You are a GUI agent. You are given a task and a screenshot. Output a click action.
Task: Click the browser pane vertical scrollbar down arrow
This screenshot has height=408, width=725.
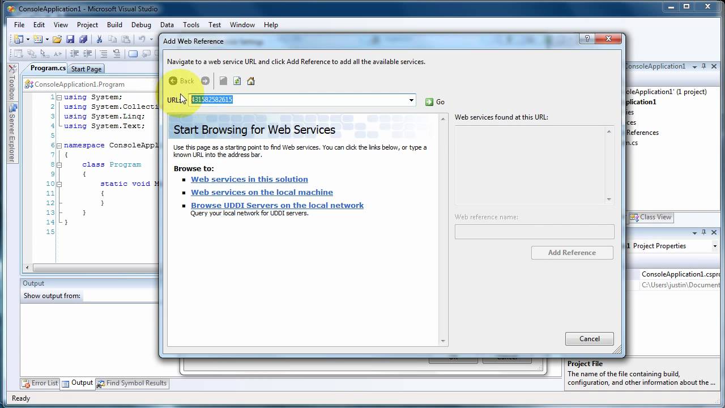443,341
